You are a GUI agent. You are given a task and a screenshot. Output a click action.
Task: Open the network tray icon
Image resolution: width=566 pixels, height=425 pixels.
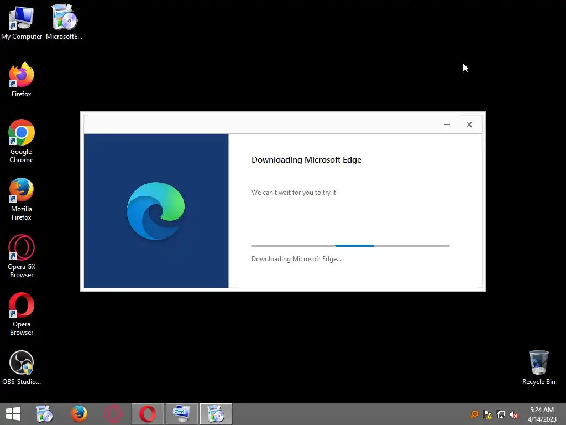click(501, 414)
